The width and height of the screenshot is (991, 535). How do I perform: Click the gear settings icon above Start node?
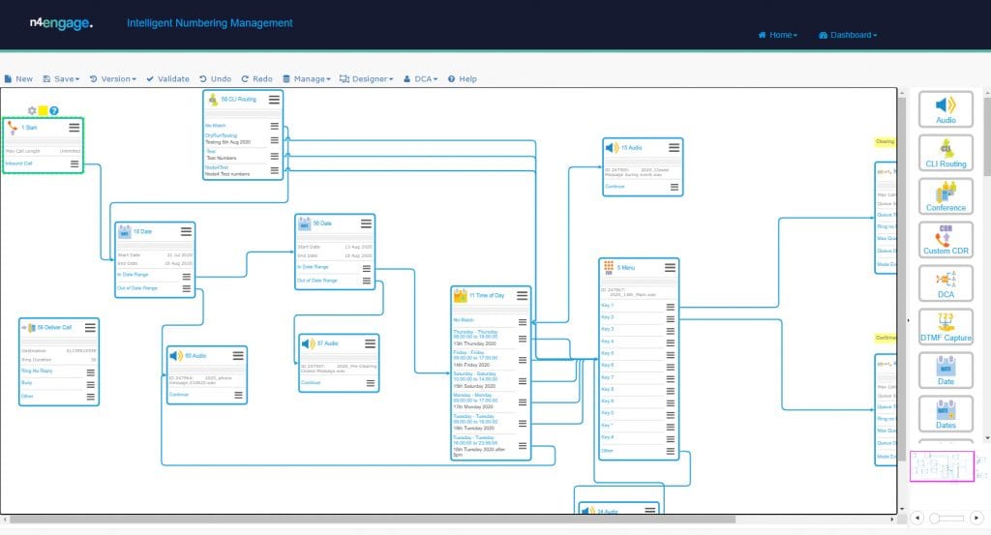click(x=32, y=110)
